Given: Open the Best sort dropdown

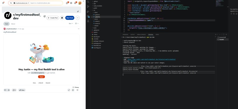Looking at the screenshot, I should click(x=71, y=24).
